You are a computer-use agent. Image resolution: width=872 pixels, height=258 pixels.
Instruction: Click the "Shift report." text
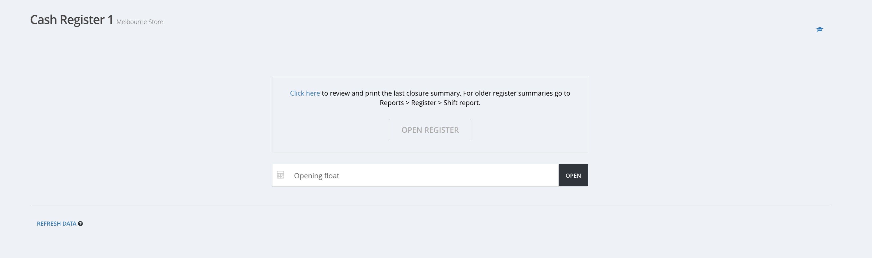[x=462, y=103]
